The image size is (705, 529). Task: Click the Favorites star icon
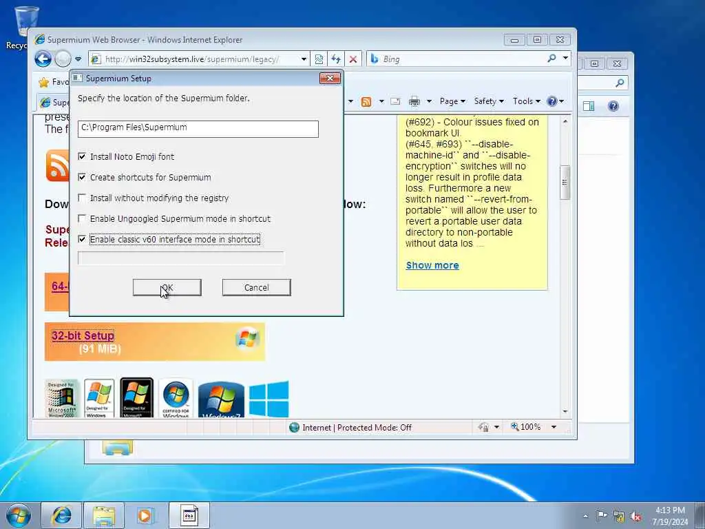tap(43, 82)
